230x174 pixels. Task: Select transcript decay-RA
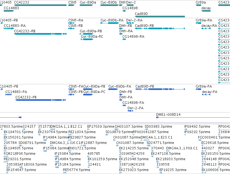pos(206,28)
